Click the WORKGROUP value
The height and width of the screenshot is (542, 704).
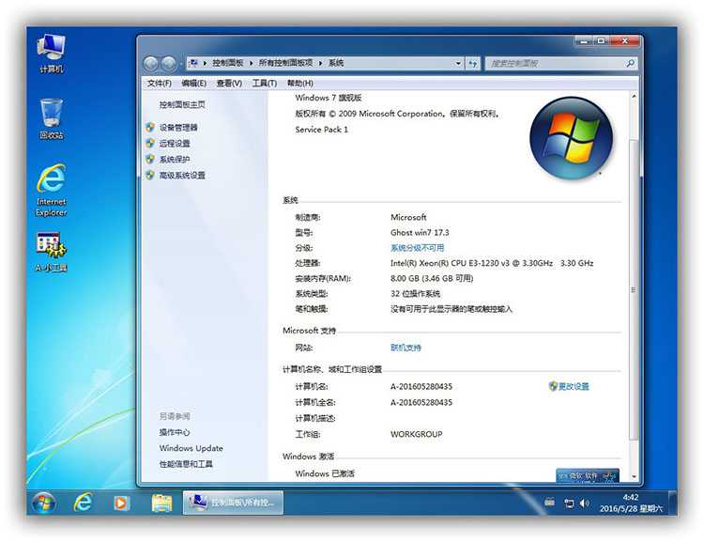[x=416, y=434]
